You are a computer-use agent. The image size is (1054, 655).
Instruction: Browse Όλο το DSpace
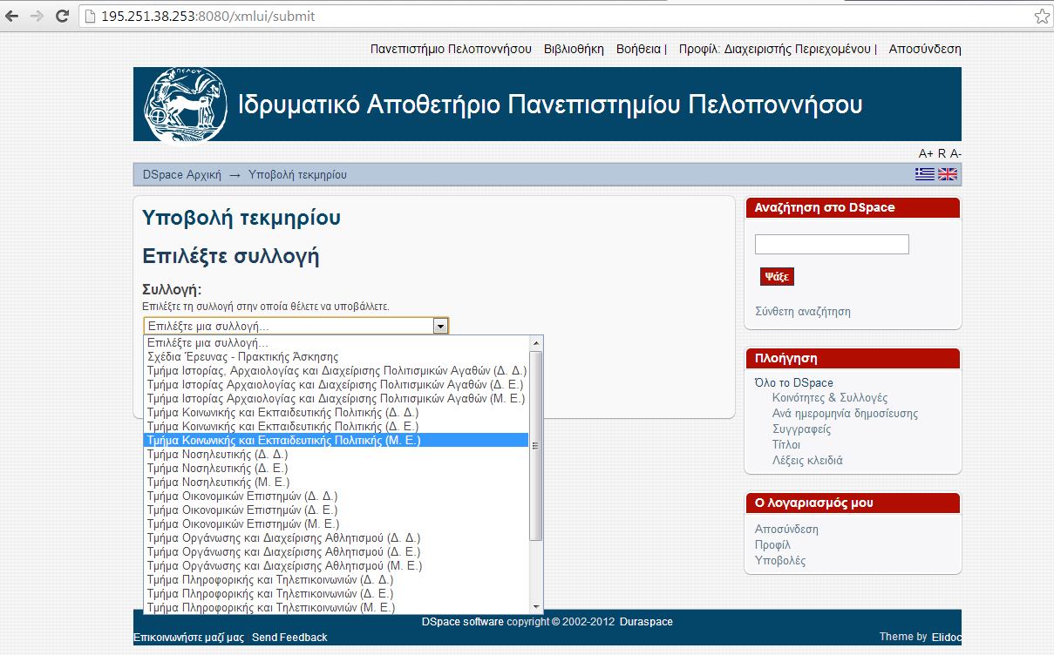click(x=794, y=382)
